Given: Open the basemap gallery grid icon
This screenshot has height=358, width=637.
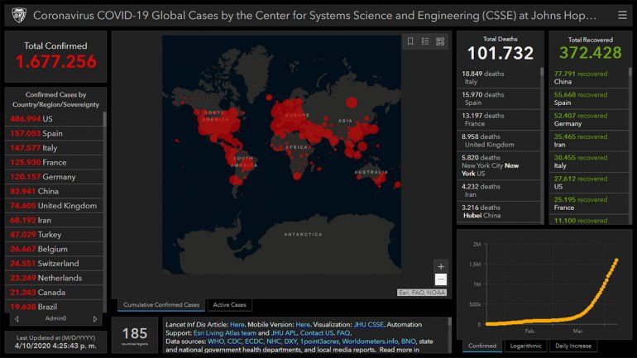Looking at the screenshot, I should (440, 41).
